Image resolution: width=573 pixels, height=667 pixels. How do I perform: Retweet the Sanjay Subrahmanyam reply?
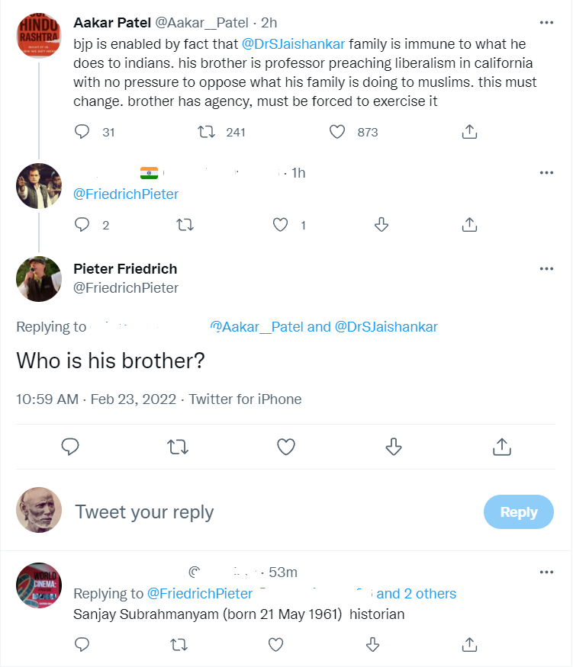178,645
